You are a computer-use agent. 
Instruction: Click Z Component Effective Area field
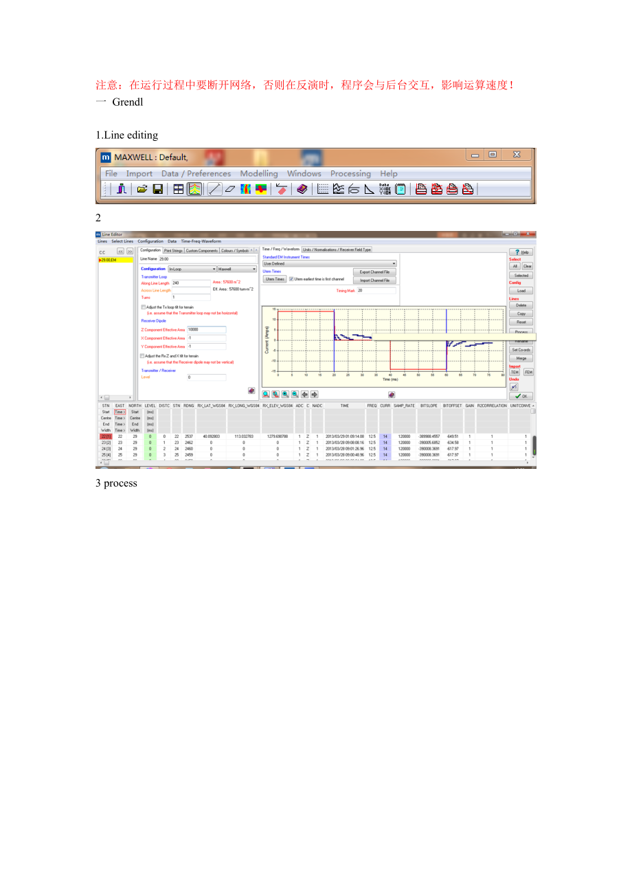tap(206, 329)
